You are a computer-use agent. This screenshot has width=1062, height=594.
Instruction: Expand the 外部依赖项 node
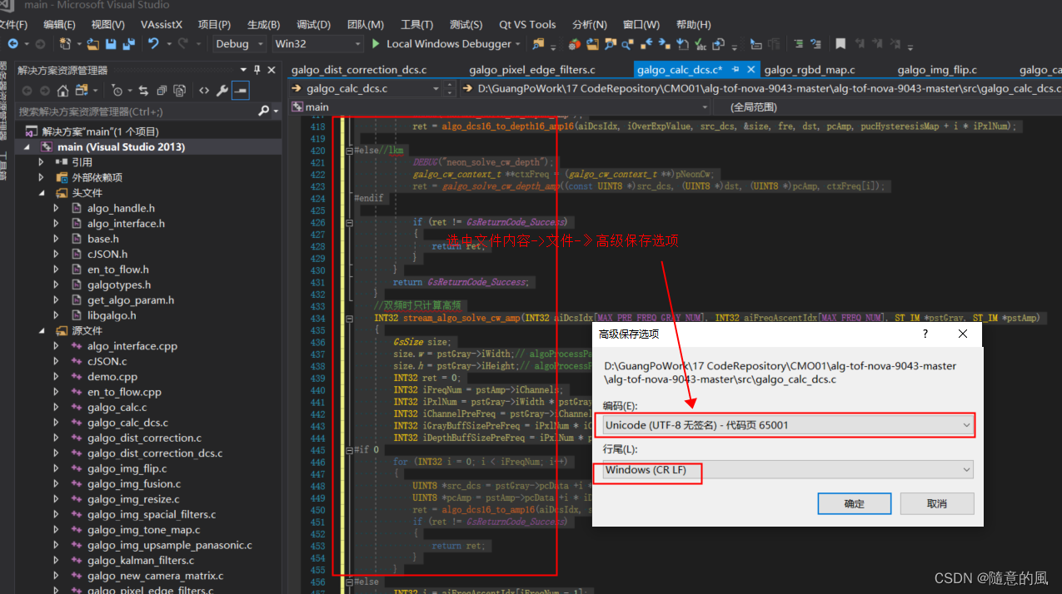tap(41, 177)
